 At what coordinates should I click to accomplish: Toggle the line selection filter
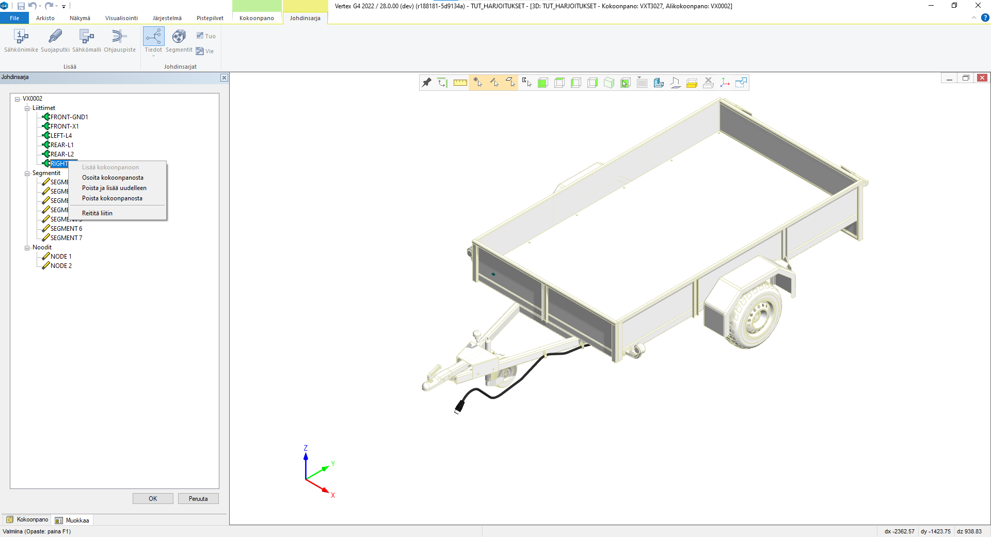[x=494, y=83]
